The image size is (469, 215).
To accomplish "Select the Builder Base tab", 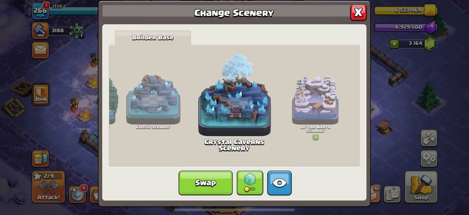I will pos(152,38).
